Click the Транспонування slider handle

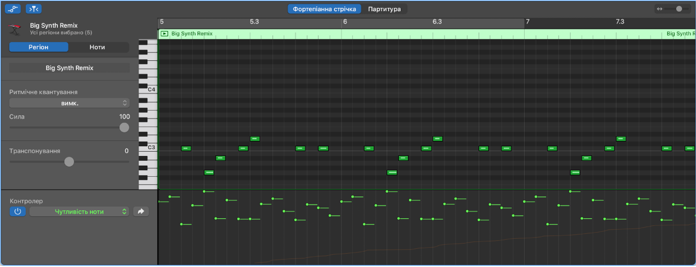point(69,162)
